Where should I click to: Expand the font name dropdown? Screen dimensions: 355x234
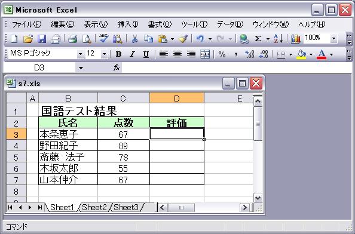point(80,54)
